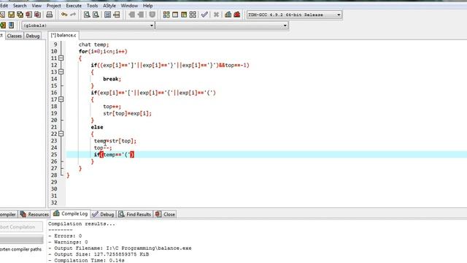Open the View menu
The height and width of the screenshot is (263, 467).
tap(36, 6)
